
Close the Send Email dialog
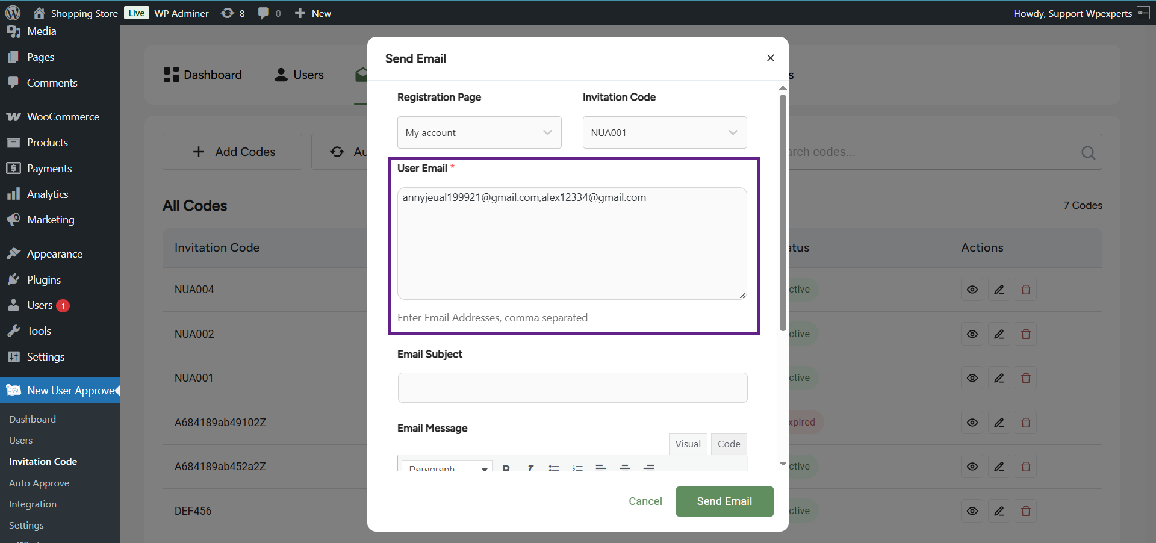(770, 58)
